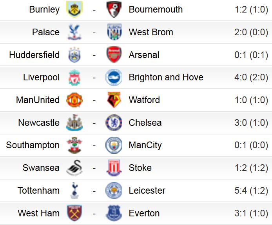The width and height of the screenshot is (272, 225).
Task: Click the Liverpool club crest
Action: coord(74,77)
